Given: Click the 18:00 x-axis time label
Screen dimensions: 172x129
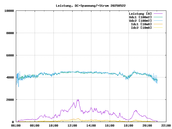Looking at the screenshot, I should click(x=128, y=126).
